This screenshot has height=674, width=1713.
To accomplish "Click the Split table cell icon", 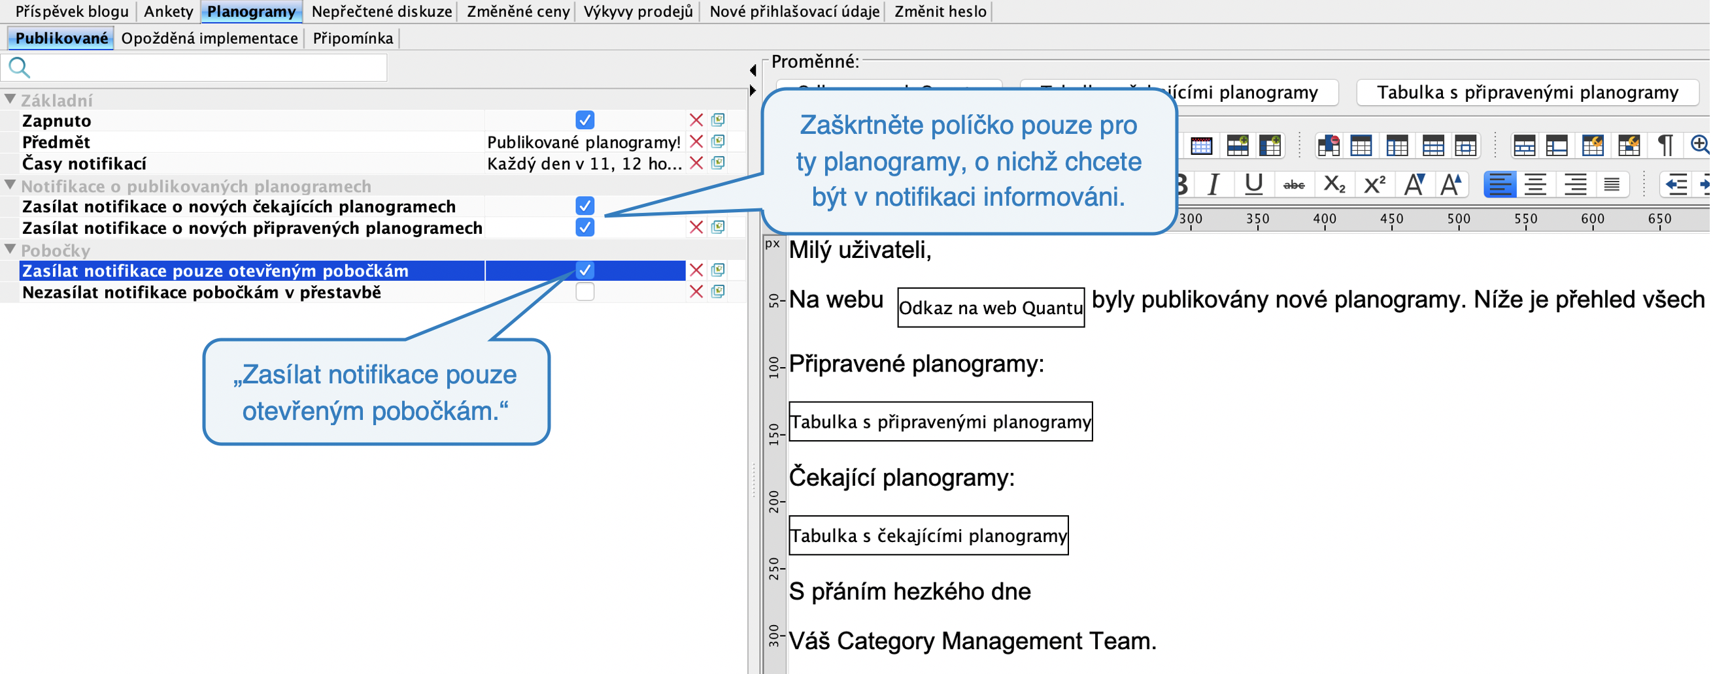I will (1558, 145).
